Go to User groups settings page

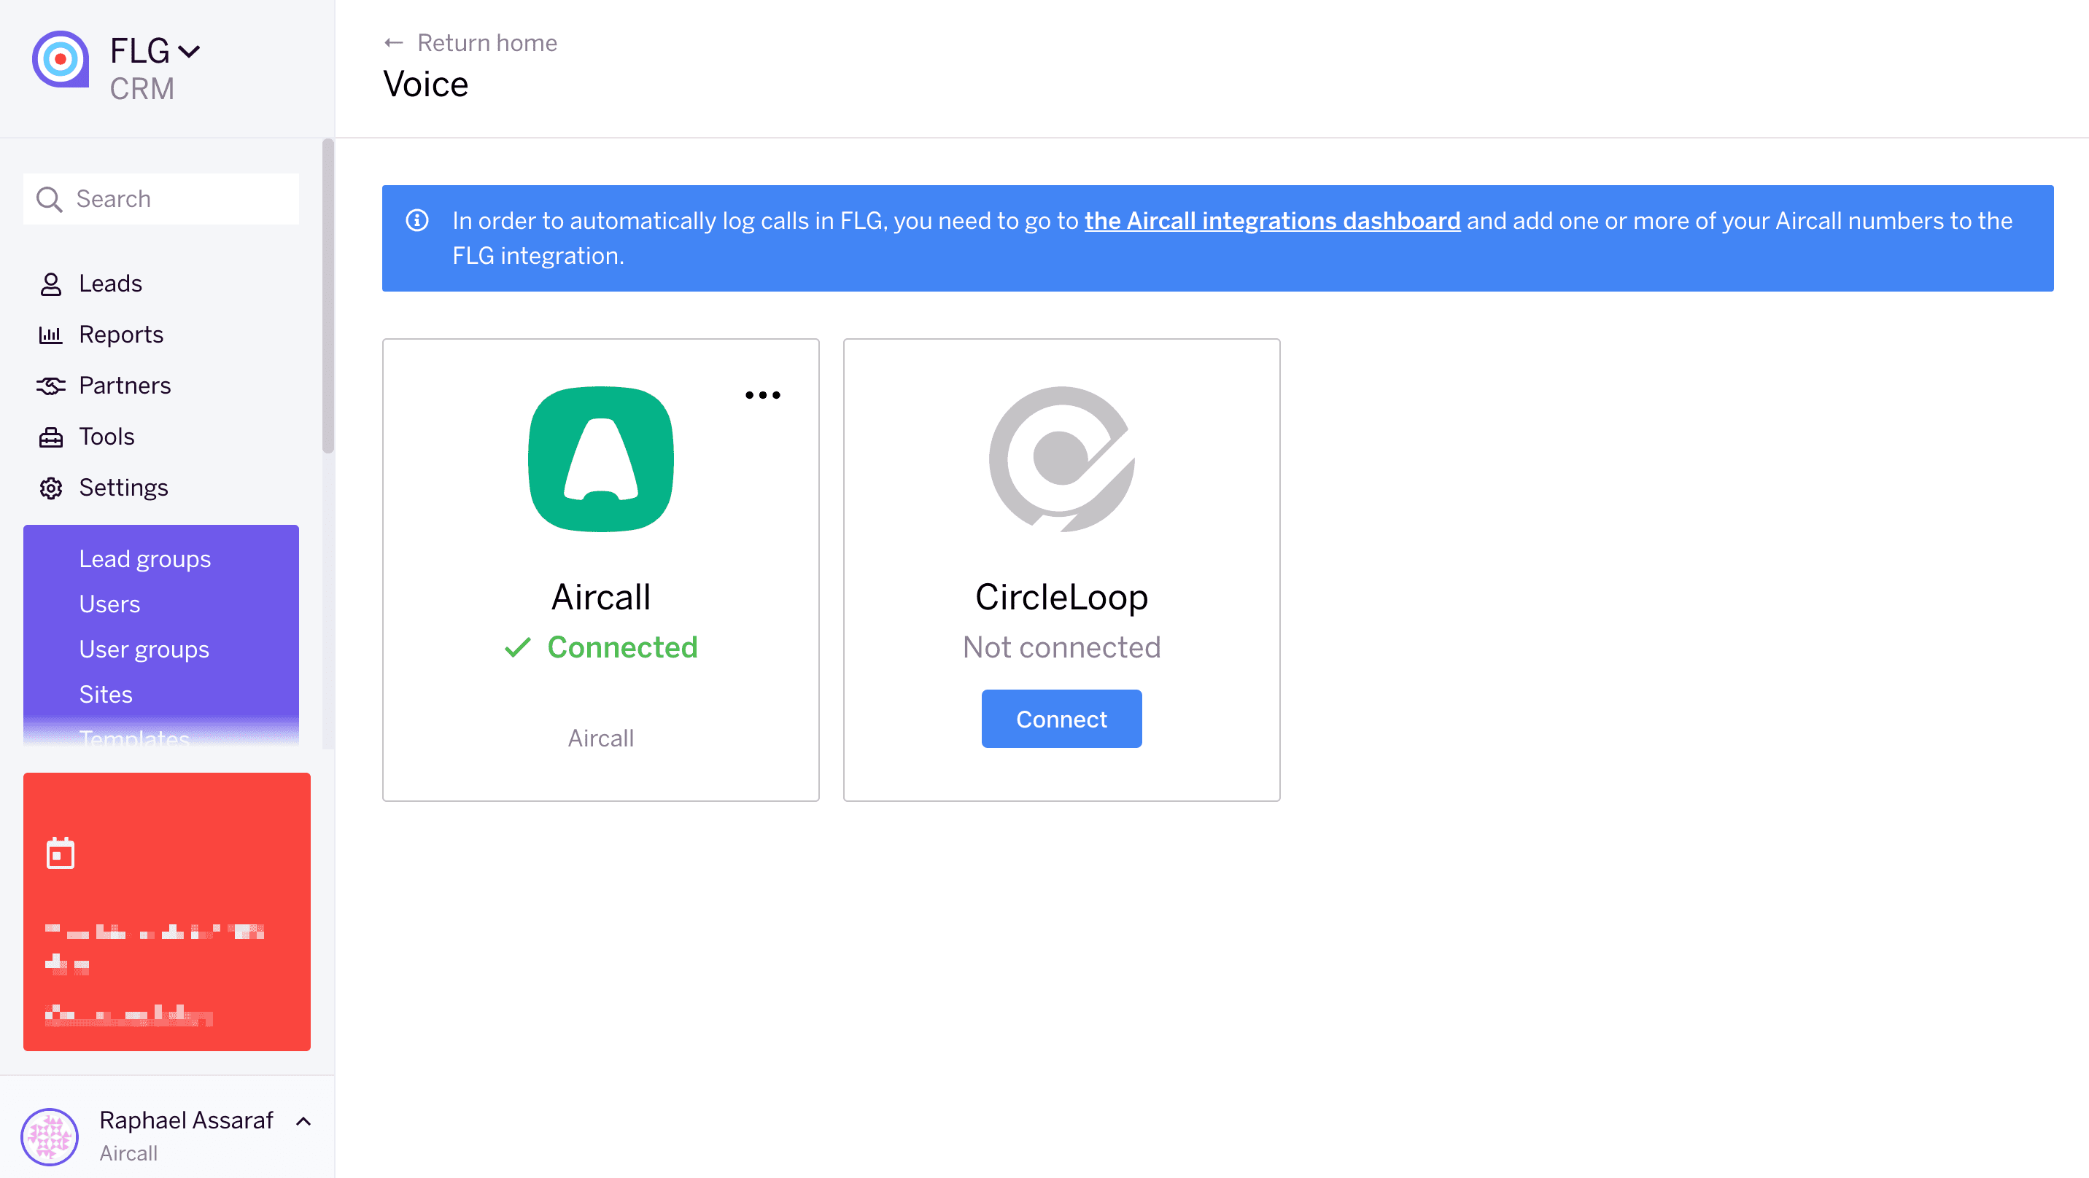tap(144, 650)
